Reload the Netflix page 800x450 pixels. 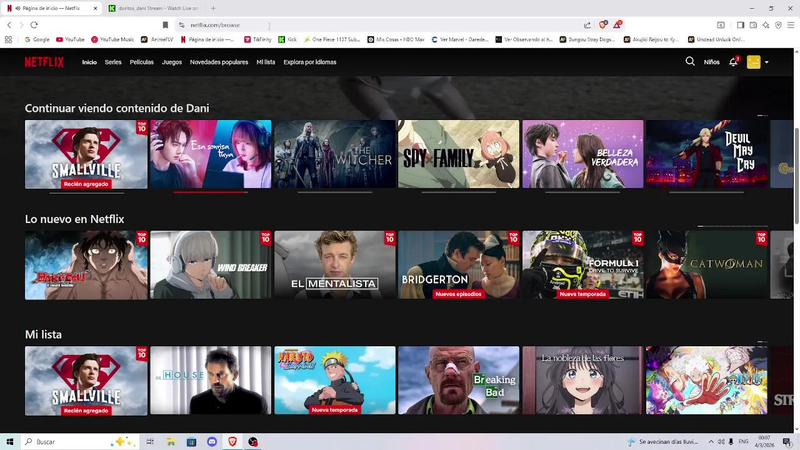[34, 25]
